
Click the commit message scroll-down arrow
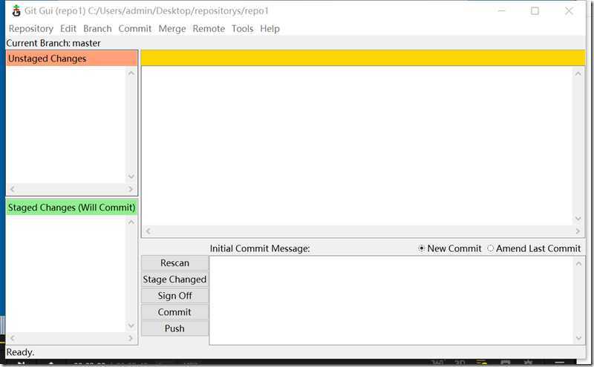pyautogui.click(x=578, y=338)
